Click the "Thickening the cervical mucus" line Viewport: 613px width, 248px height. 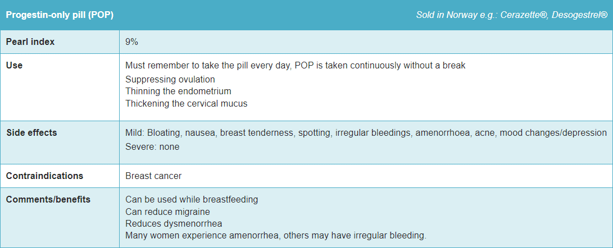coord(186,103)
